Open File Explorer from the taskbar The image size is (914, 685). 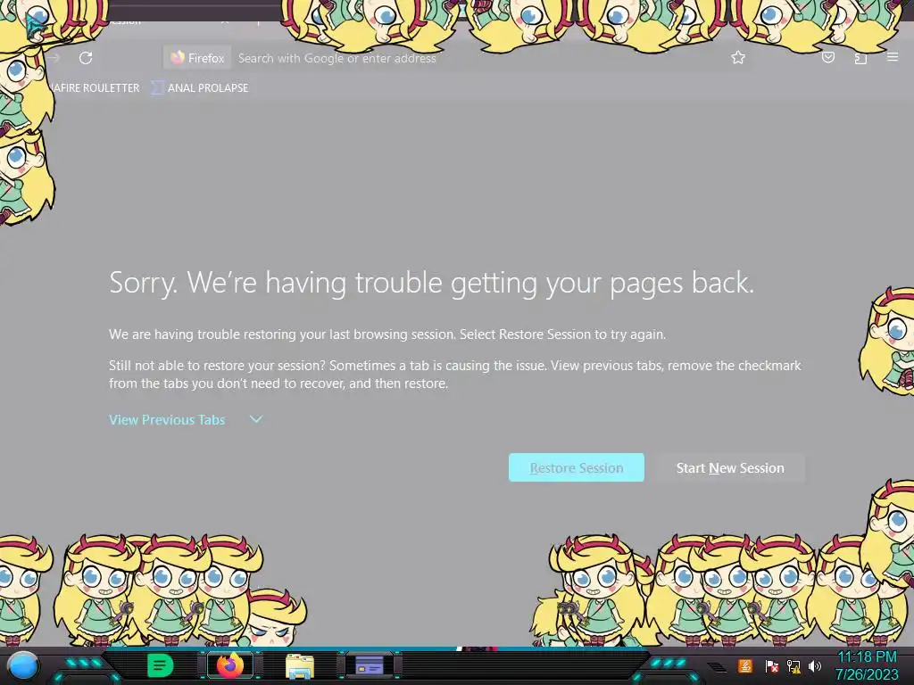pyautogui.click(x=300, y=665)
